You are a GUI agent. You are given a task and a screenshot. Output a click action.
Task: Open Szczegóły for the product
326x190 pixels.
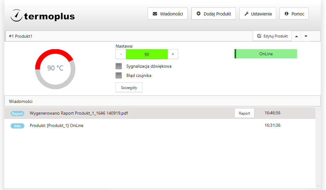(x=129, y=87)
